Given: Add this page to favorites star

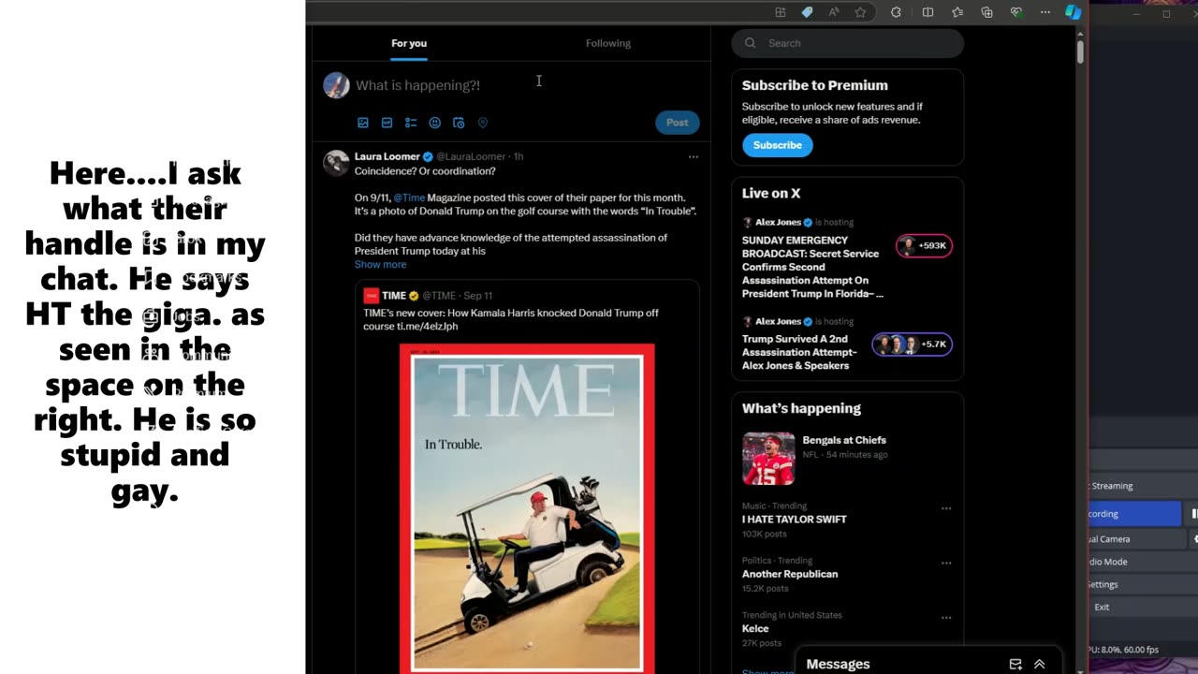Looking at the screenshot, I should coord(860,12).
